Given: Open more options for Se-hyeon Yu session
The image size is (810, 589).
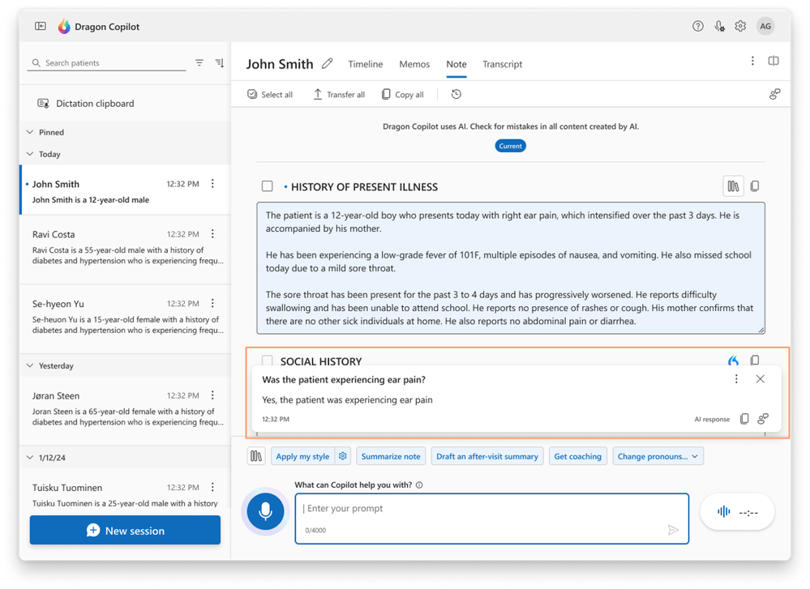Looking at the screenshot, I should (212, 303).
